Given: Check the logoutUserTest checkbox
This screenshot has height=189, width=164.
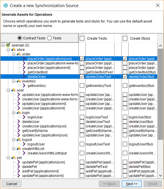Looking at the screenshot, I should (x=82, y=144).
